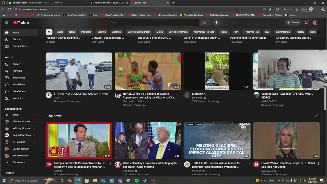Open the notifications bell
This screenshot has width=327, height=184.
click(306, 22)
